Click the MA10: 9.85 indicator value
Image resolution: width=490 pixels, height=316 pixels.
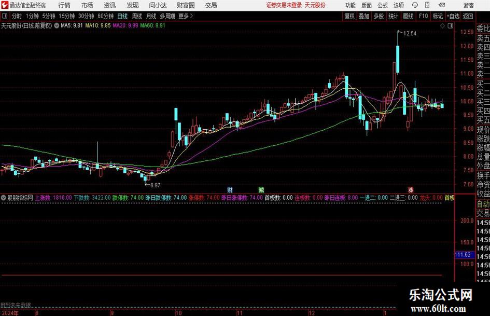click(x=98, y=25)
